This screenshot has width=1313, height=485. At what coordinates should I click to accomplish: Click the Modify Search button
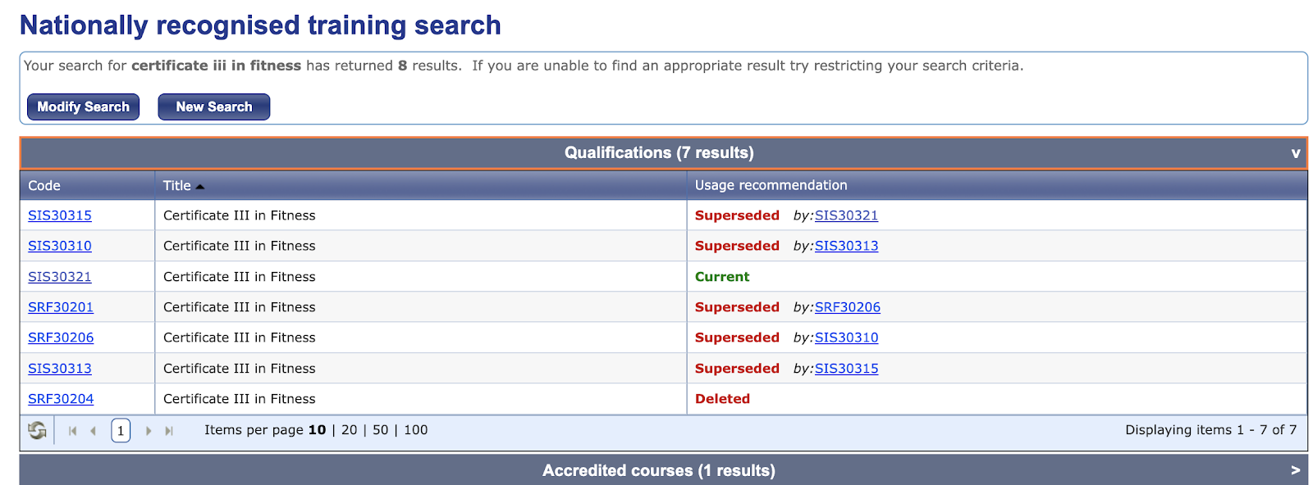pos(83,107)
